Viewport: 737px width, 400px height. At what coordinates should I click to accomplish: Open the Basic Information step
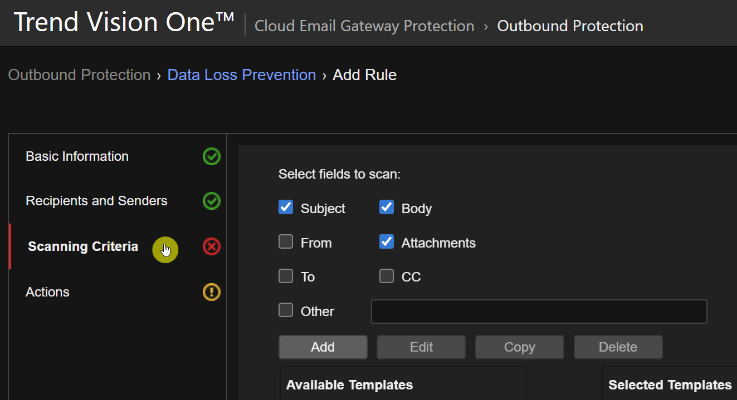(77, 157)
